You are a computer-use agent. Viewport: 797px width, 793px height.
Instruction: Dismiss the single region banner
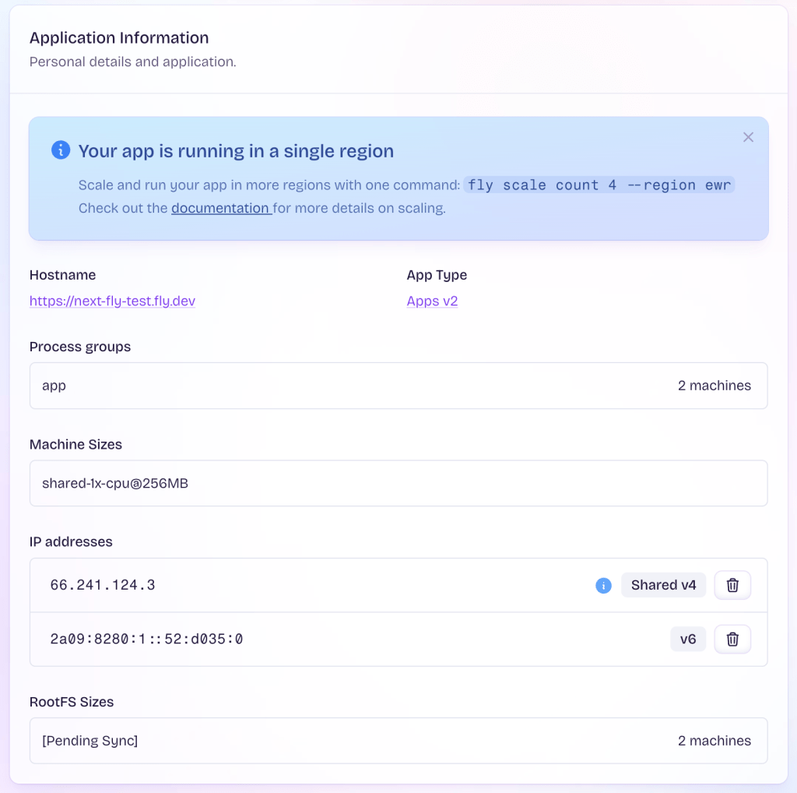coord(748,137)
